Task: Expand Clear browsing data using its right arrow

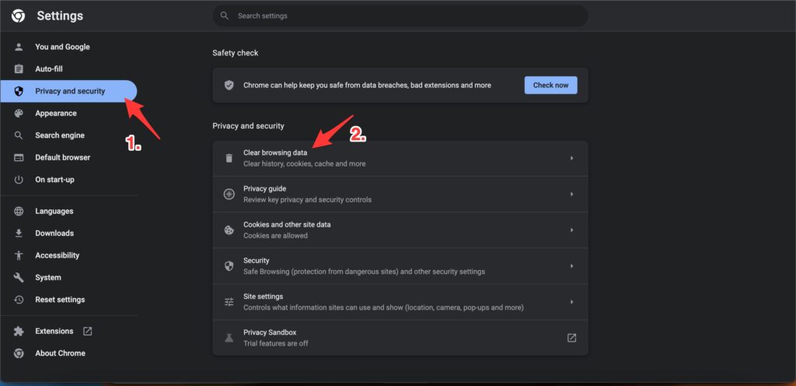Action: click(x=571, y=158)
